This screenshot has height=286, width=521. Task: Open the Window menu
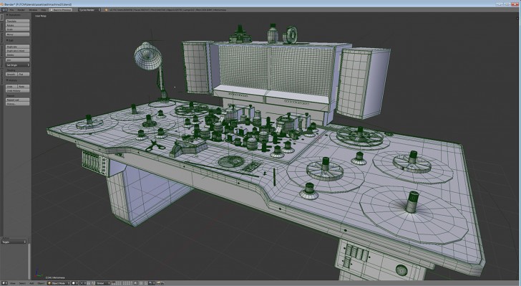[x=33, y=9]
